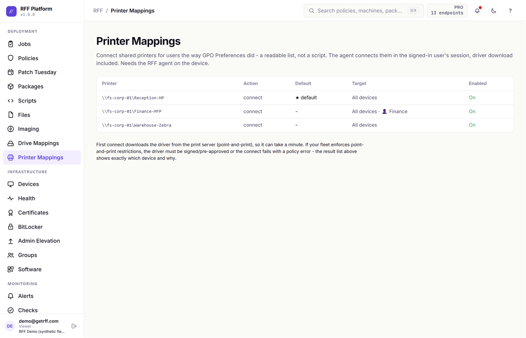
Task: Open Checks under Monitoring
Action: pyautogui.click(x=42, y=310)
